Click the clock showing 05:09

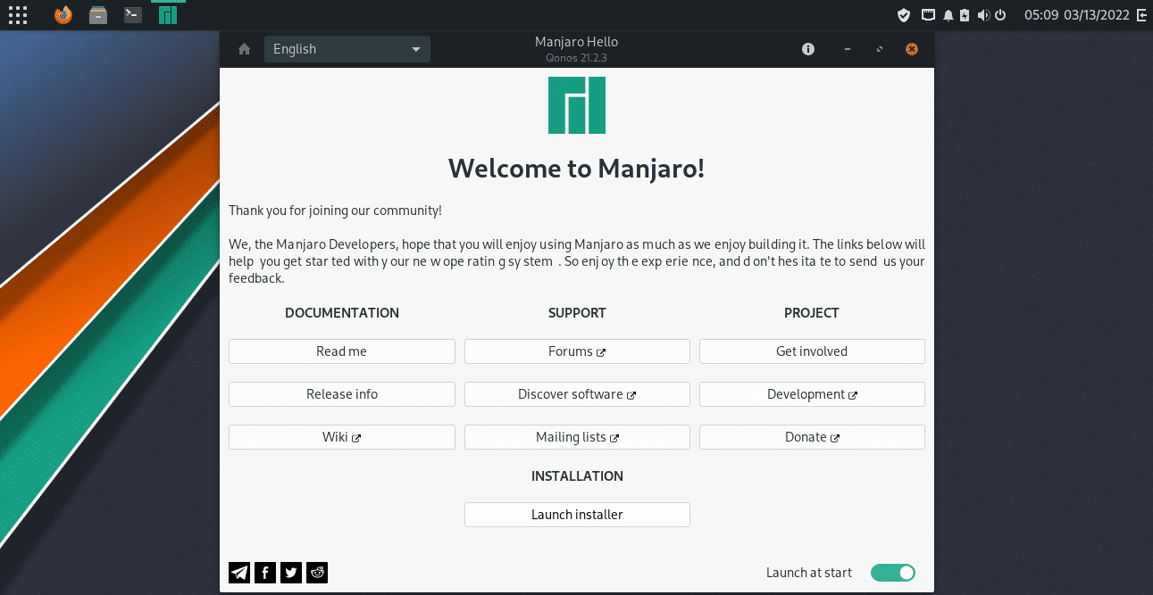tap(1041, 15)
